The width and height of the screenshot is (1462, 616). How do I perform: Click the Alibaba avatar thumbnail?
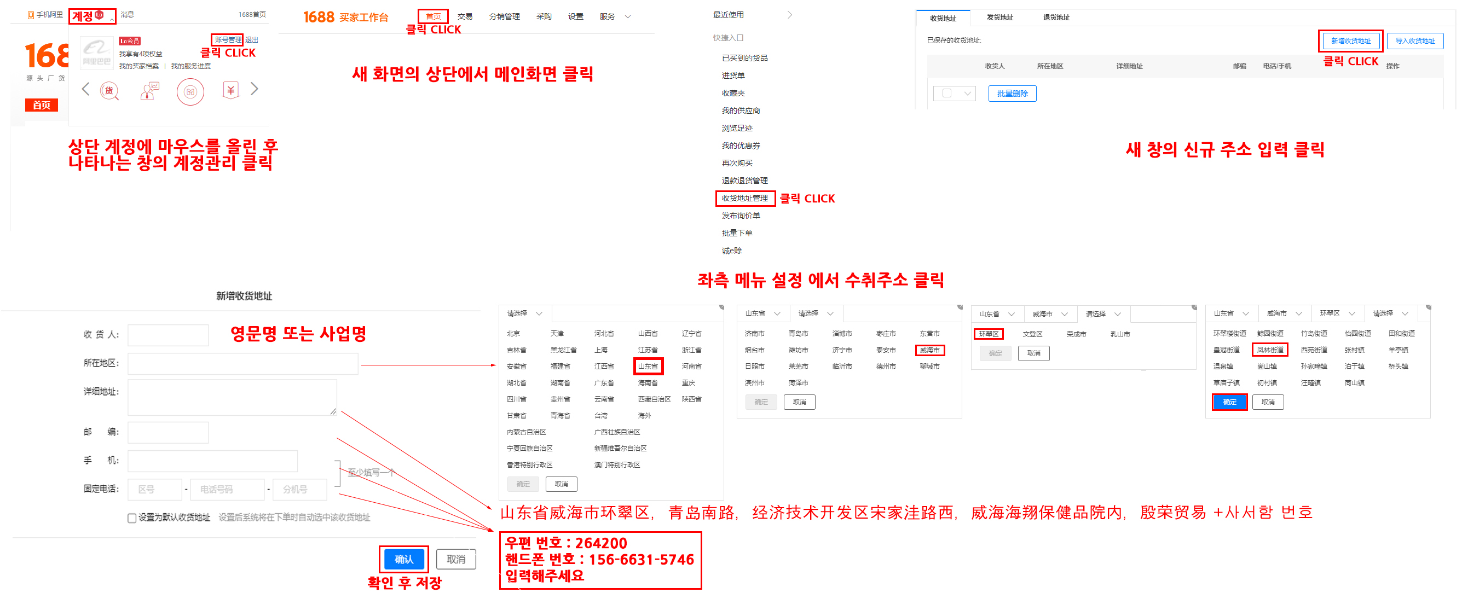[x=96, y=53]
